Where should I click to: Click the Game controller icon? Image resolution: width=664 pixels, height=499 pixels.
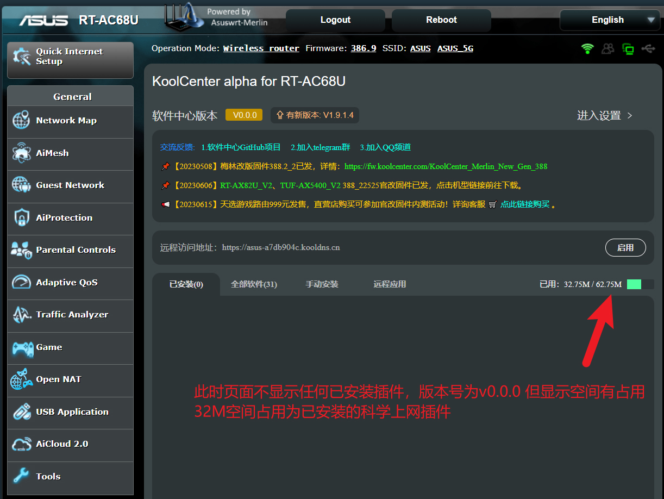coord(20,348)
